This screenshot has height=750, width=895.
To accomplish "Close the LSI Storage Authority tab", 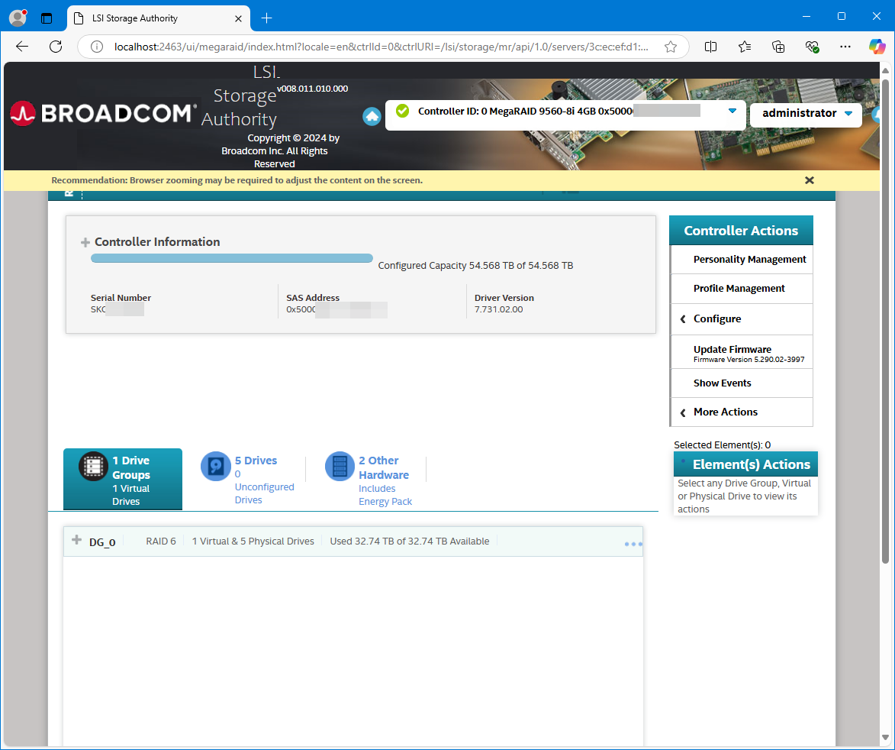I will [x=238, y=18].
